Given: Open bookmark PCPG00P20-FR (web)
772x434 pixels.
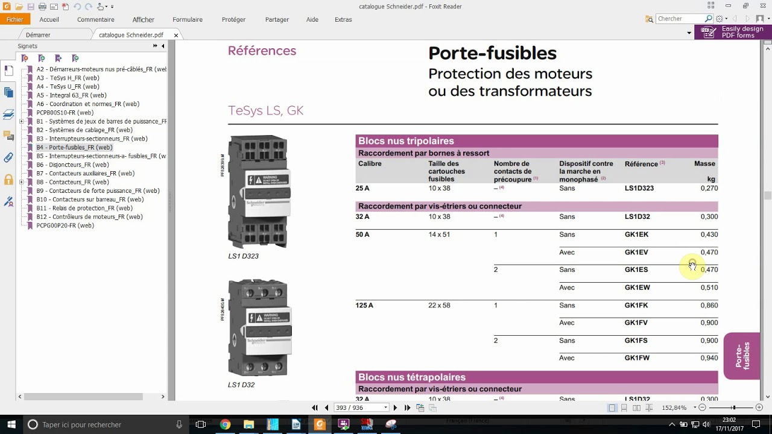Looking at the screenshot, I should [x=65, y=225].
